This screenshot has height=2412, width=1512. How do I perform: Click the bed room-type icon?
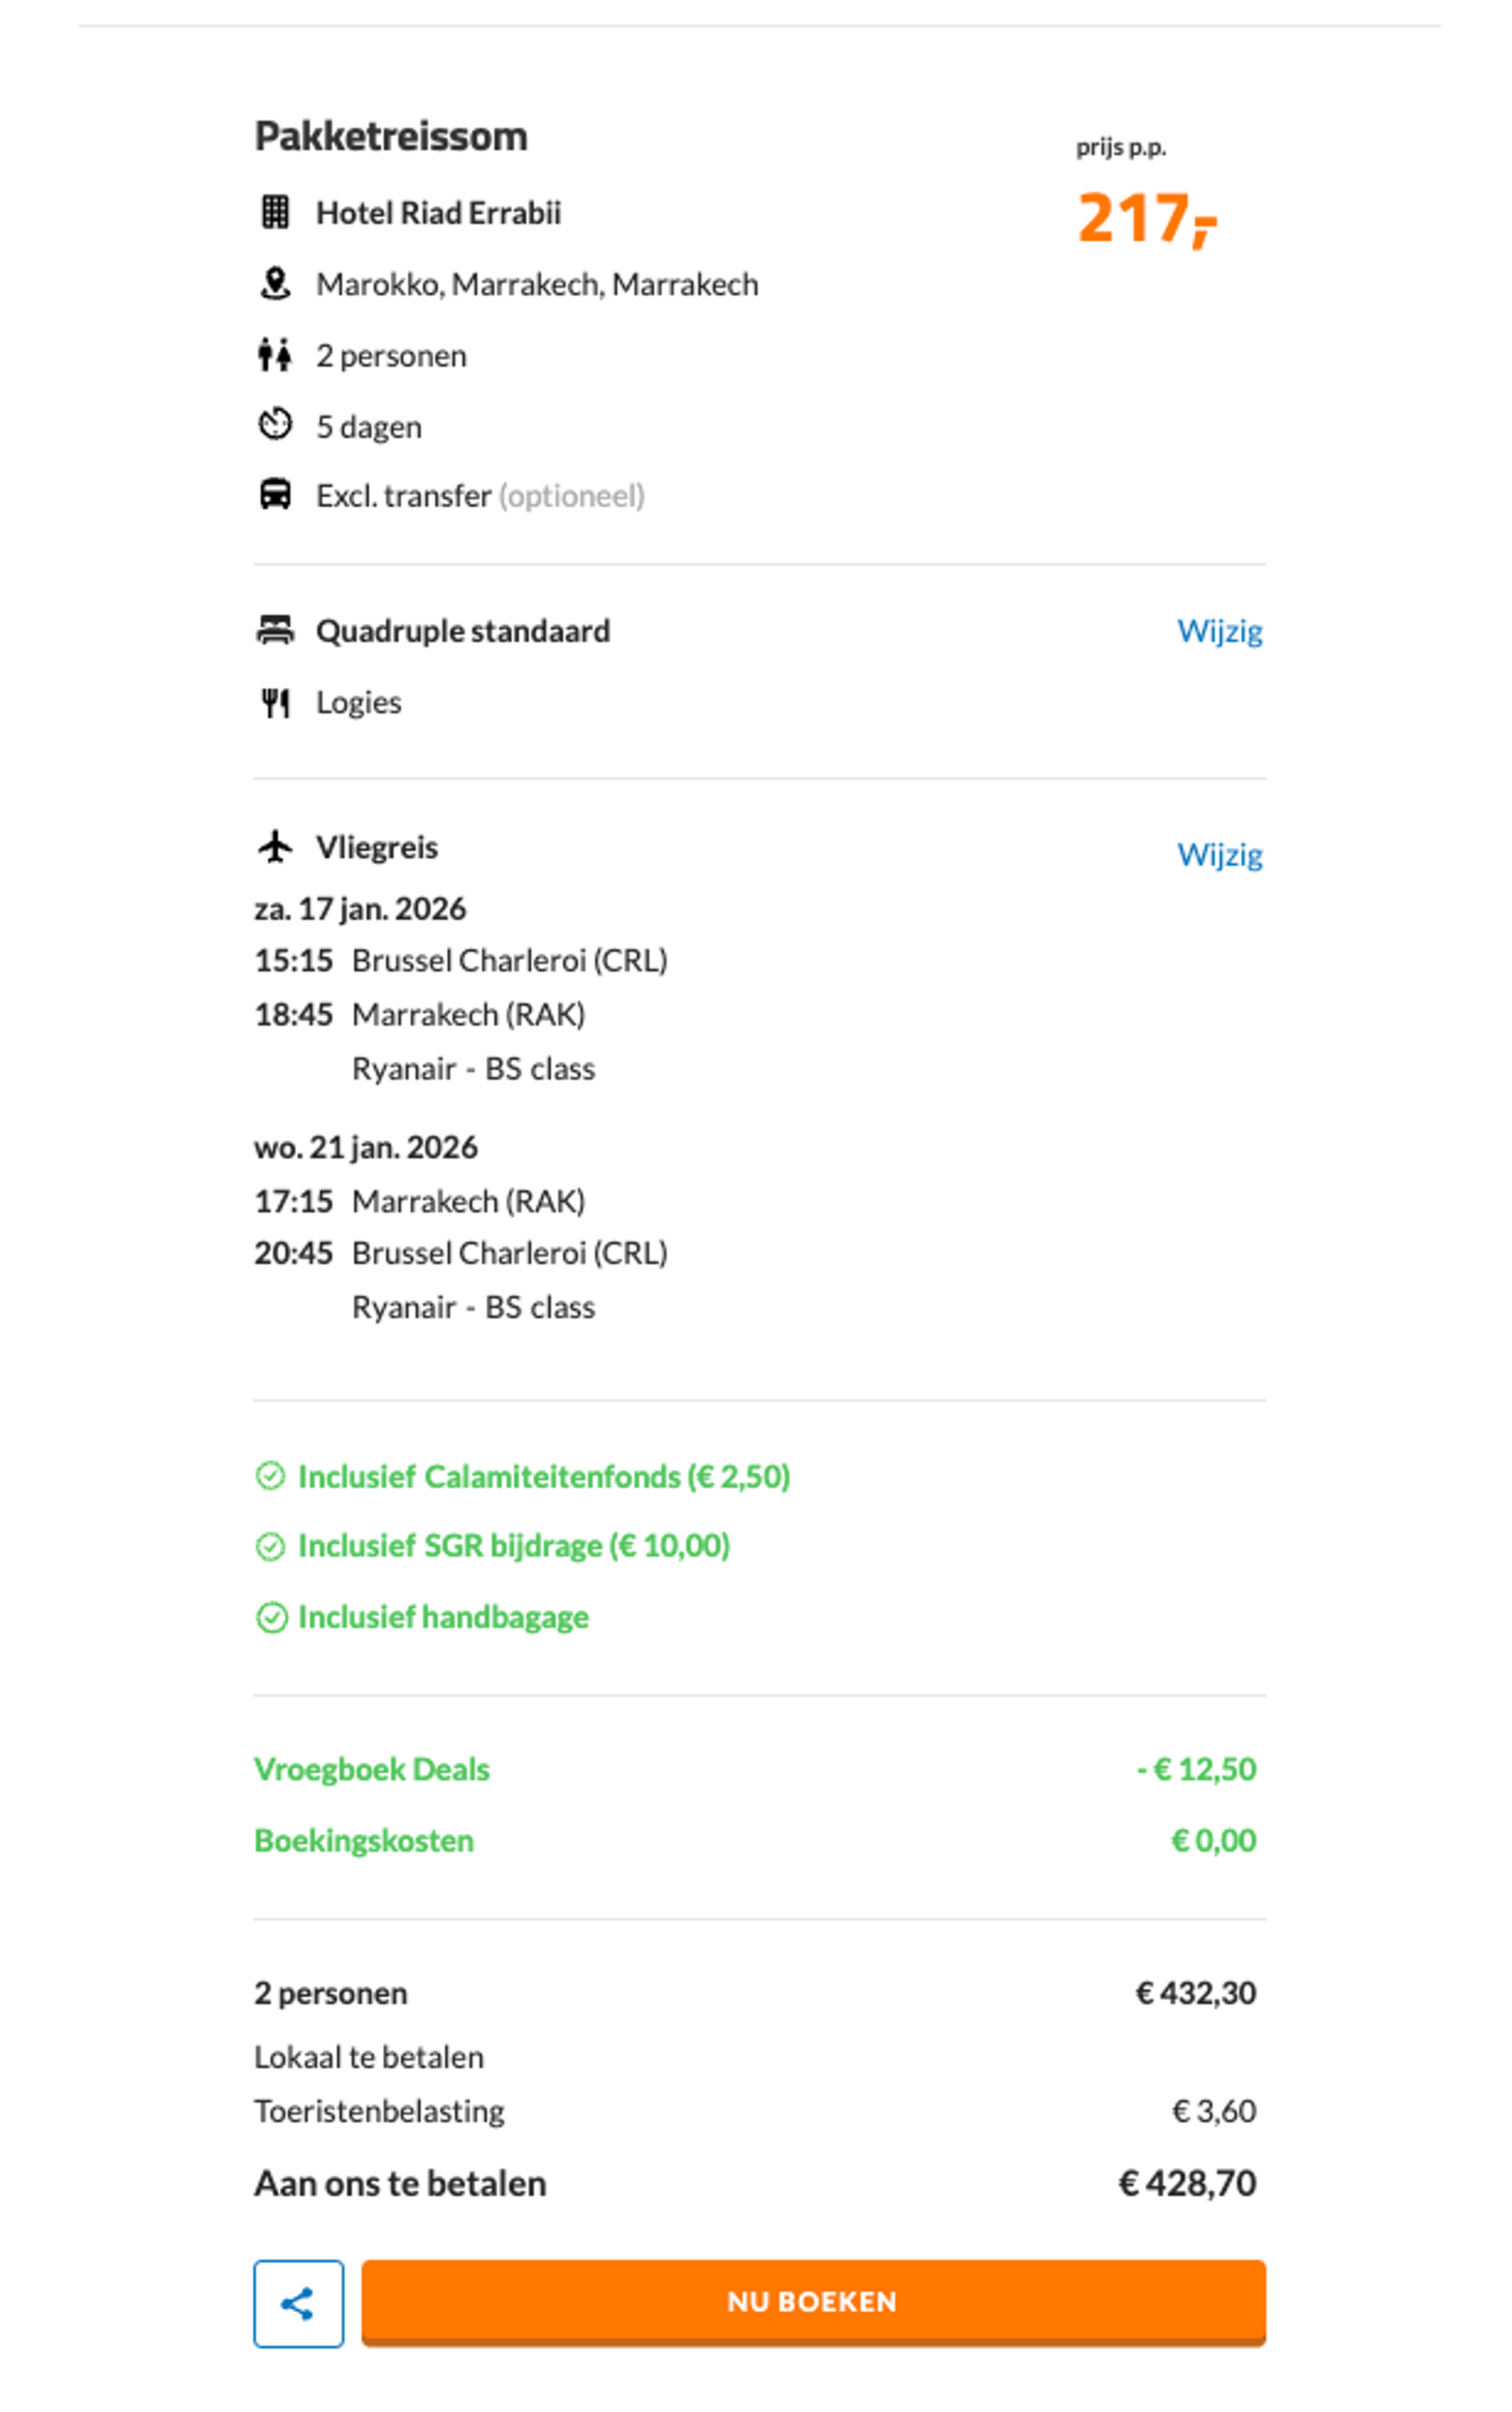pyautogui.click(x=275, y=630)
